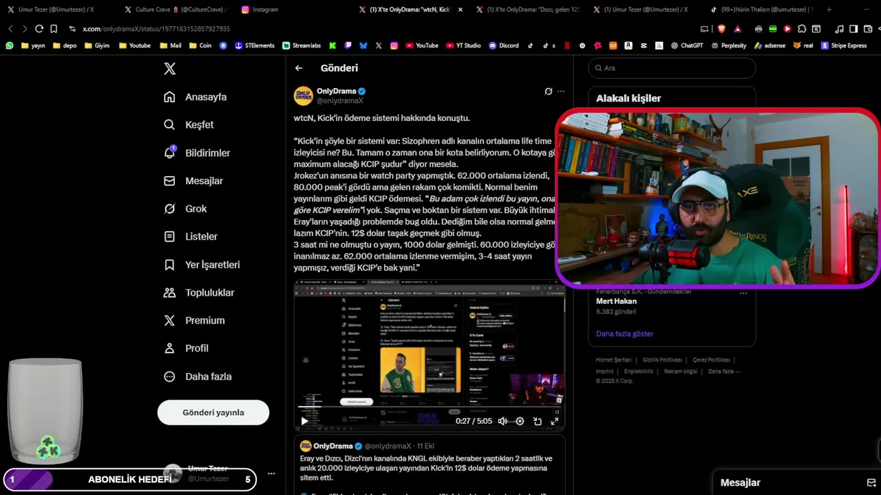Open OnlyDrama profile avatar
This screenshot has width=881, height=495.
click(304, 96)
